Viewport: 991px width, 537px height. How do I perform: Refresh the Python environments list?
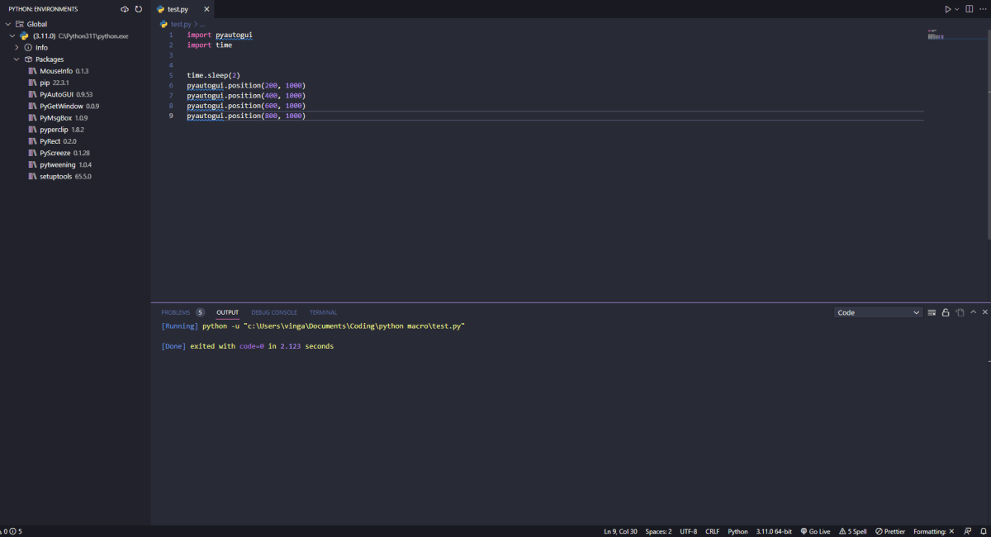[139, 9]
